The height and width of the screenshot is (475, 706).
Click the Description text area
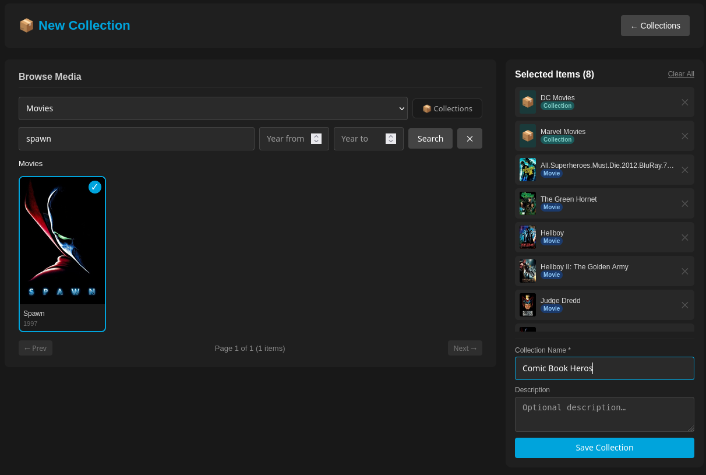(x=605, y=414)
